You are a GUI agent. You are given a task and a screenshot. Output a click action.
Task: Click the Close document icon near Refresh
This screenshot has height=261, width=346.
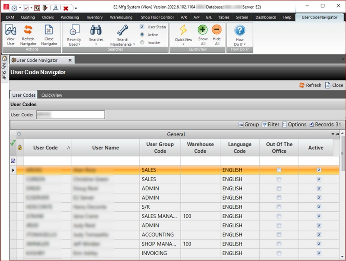[x=328, y=85]
